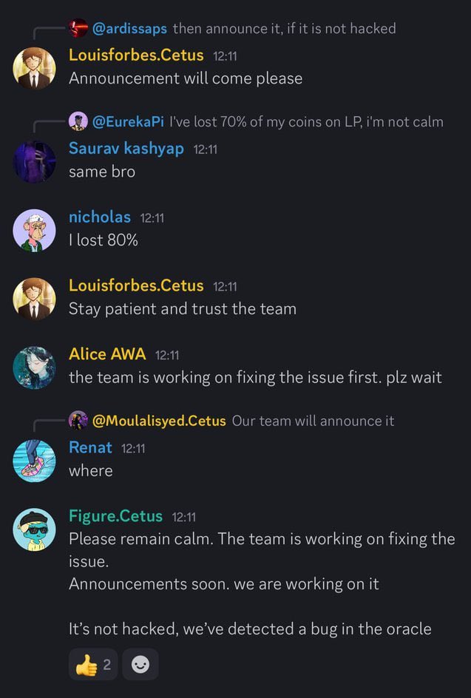The width and height of the screenshot is (471, 698).
Task: Click the Figure.Cetus username
Action: point(116,515)
